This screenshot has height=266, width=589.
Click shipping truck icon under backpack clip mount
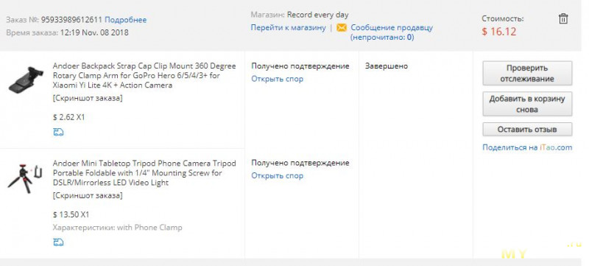point(58,132)
